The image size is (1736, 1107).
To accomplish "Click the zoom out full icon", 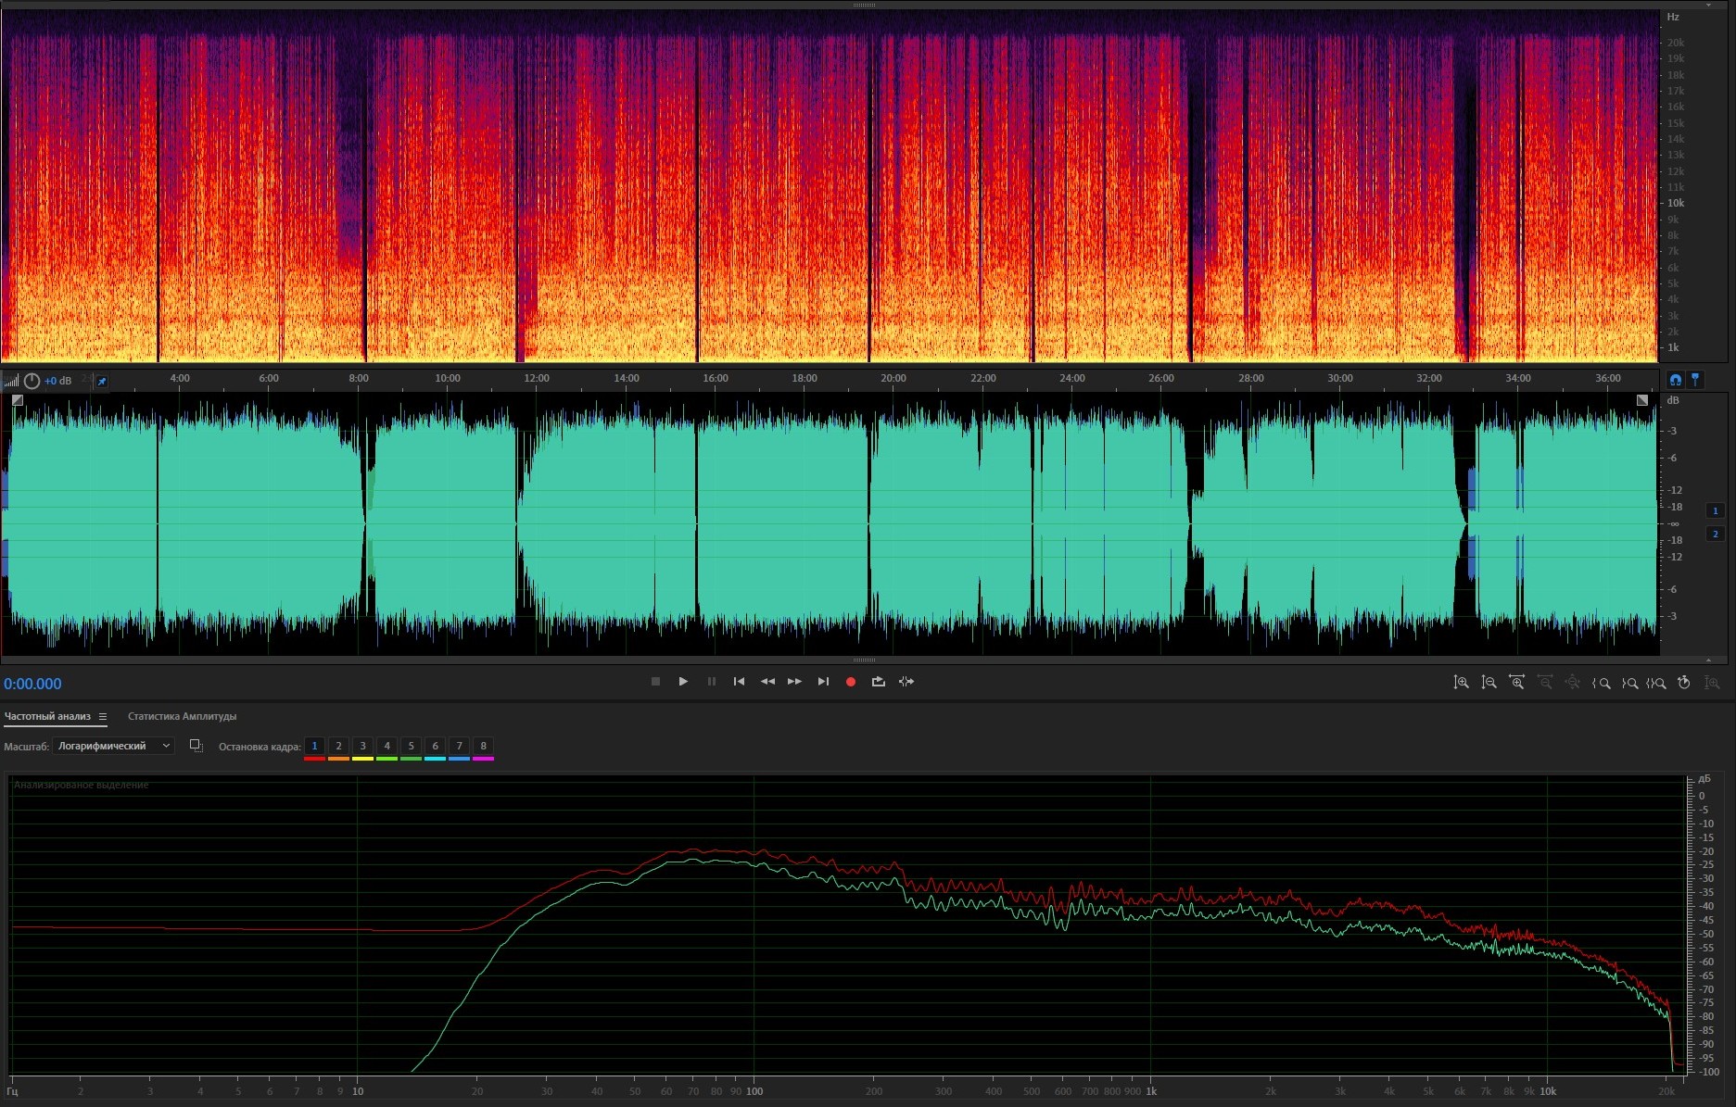I will coord(1573,683).
